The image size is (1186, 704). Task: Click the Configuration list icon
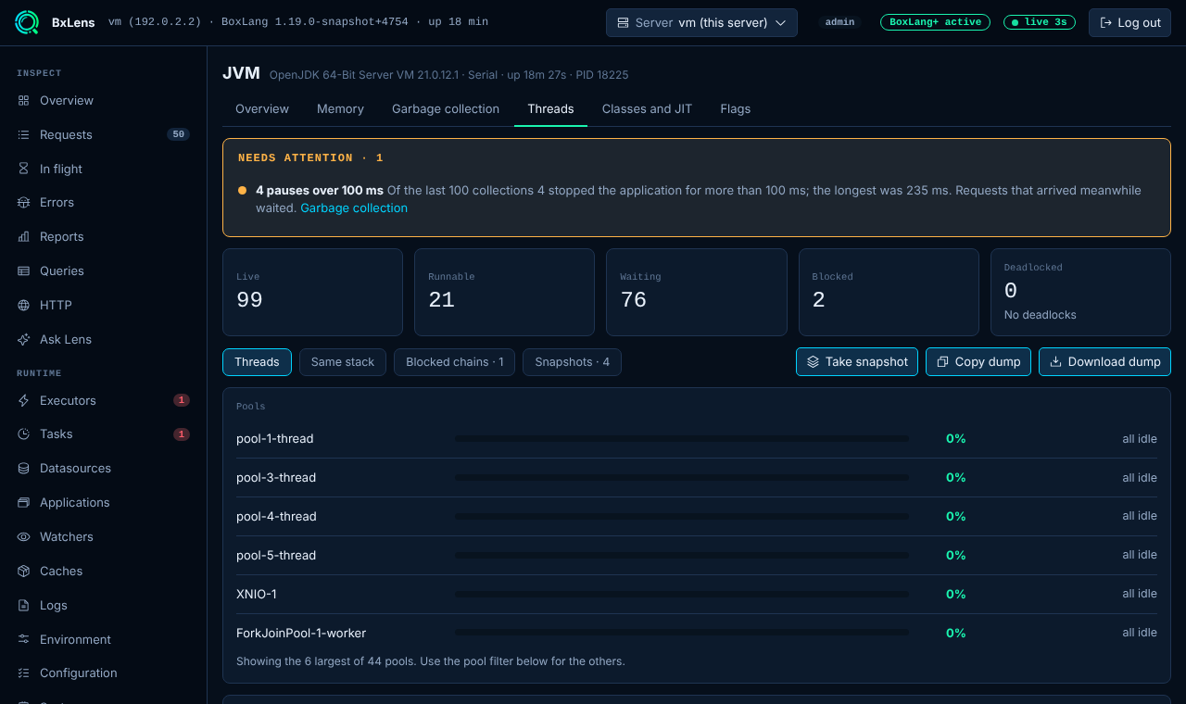coord(24,673)
